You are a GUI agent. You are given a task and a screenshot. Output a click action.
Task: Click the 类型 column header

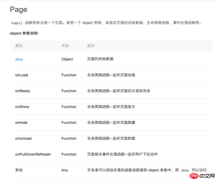click(x=65, y=46)
